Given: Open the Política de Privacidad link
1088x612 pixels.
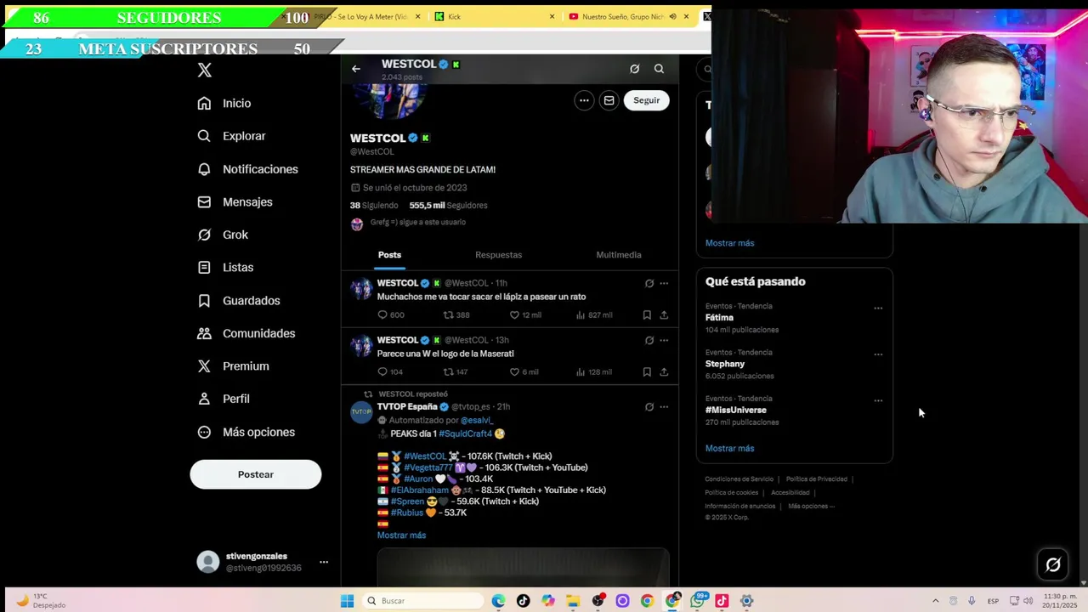Looking at the screenshot, I should pos(816,479).
